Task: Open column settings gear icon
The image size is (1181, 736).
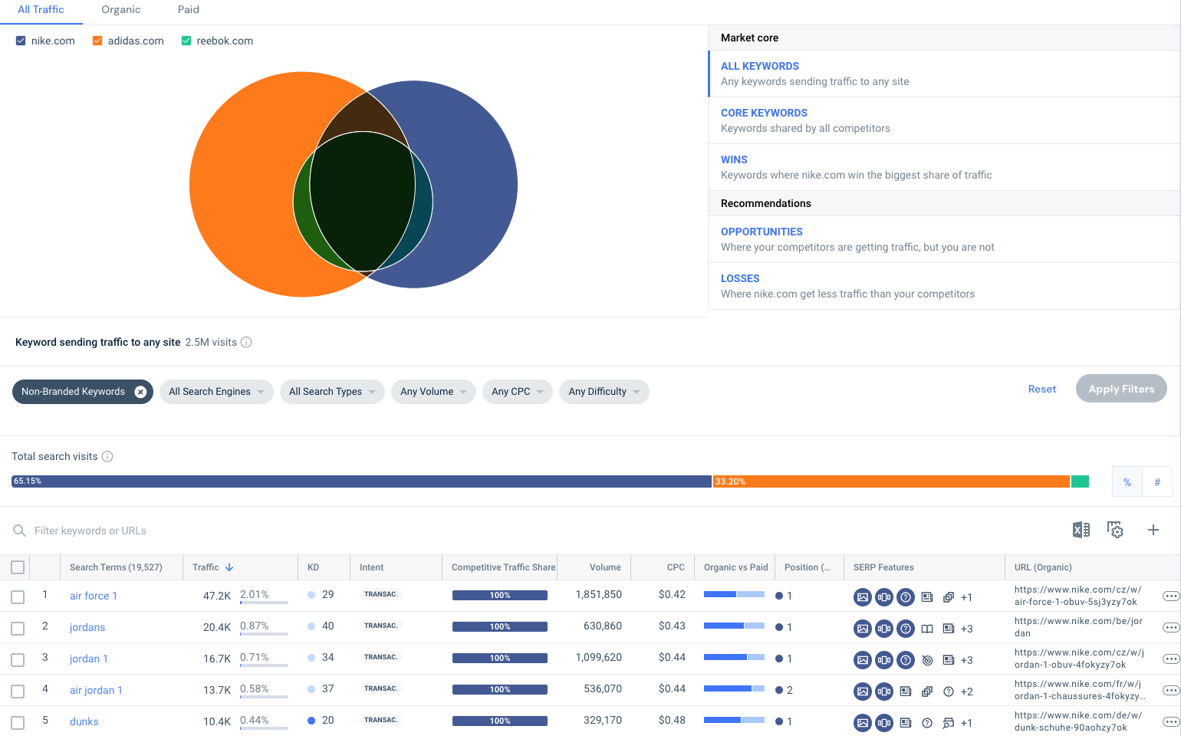Action: pos(1116,530)
